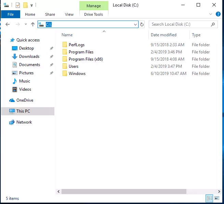
Task: Click the pin icon next to Downloads
Action: (x=52, y=56)
